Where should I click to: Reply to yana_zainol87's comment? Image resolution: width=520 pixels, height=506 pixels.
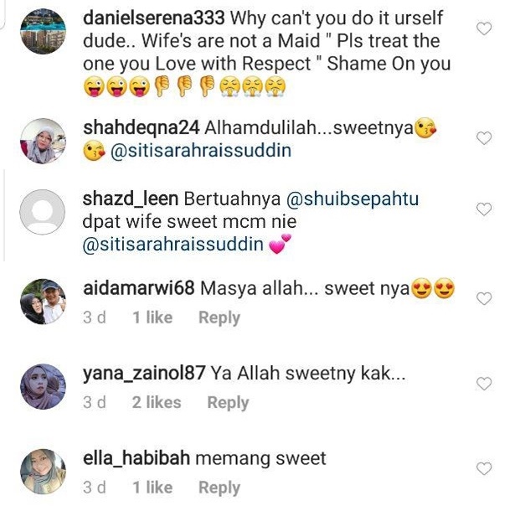point(228,403)
